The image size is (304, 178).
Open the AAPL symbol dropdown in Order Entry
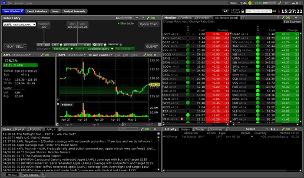point(34,25)
